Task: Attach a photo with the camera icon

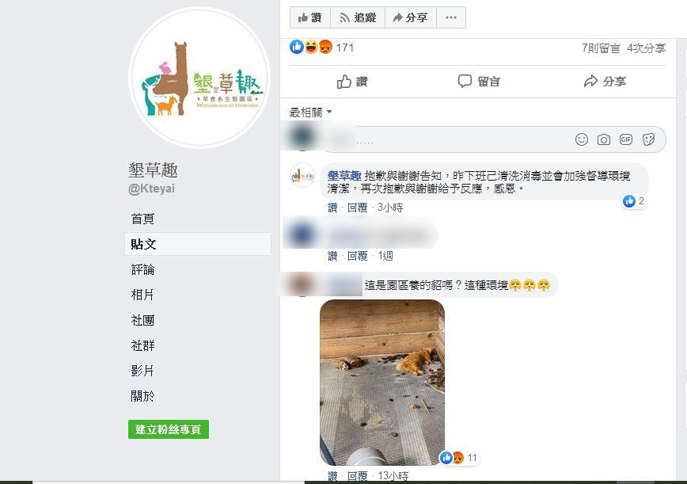Action: point(603,139)
